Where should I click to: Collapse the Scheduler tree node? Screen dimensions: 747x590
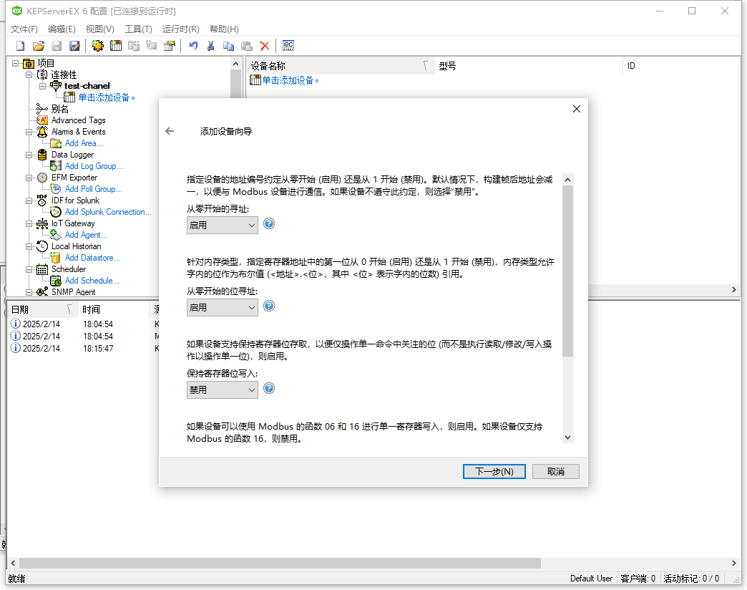pyautogui.click(x=29, y=269)
